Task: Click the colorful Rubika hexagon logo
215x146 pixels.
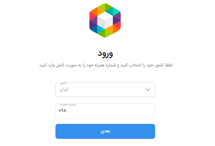Action: coord(105,20)
